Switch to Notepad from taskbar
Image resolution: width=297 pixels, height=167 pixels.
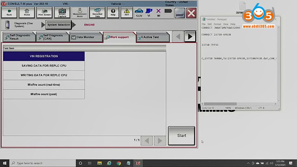pyautogui.click(x=128, y=163)
